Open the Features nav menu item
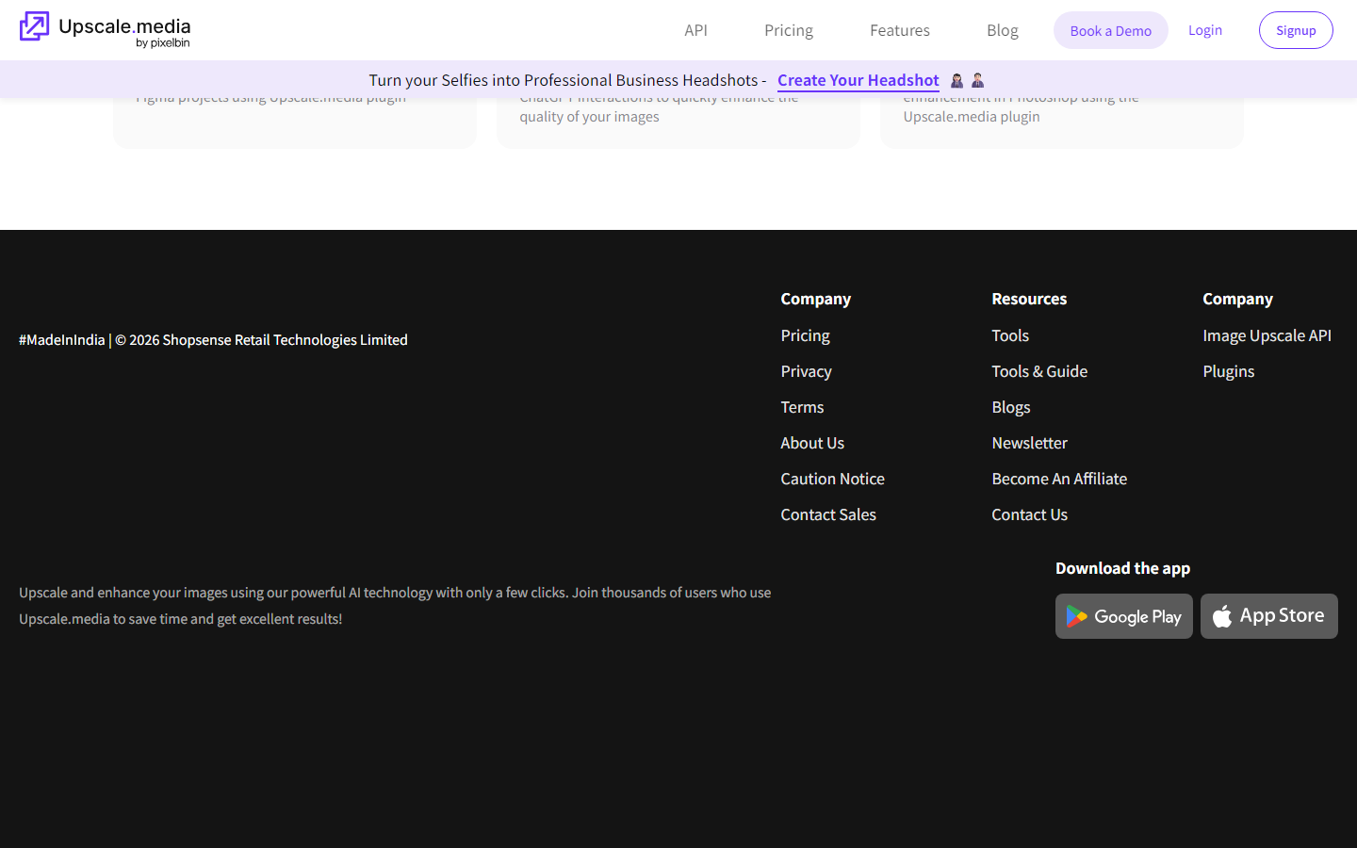Viewport: 1357px width, 848px height. [900, 30]
